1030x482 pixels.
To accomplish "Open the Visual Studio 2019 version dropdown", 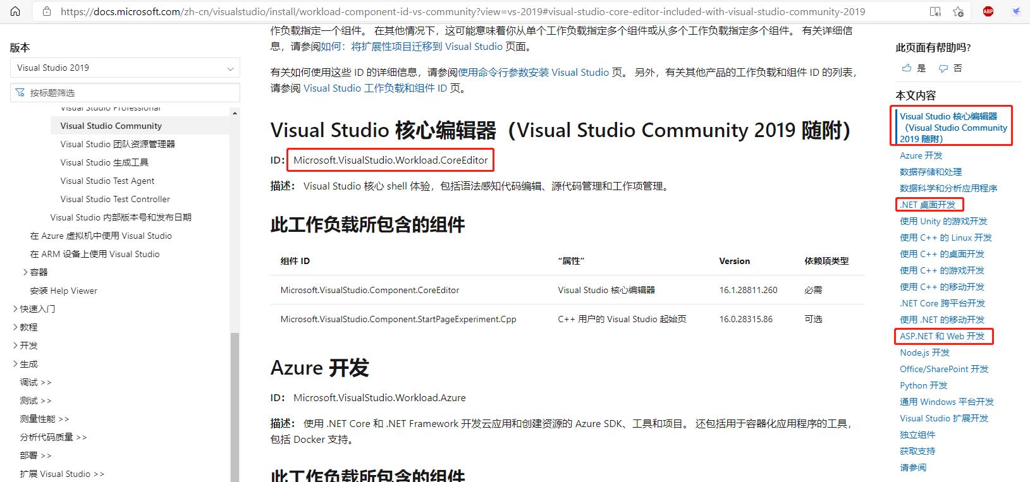I will [x=125, y=68].
